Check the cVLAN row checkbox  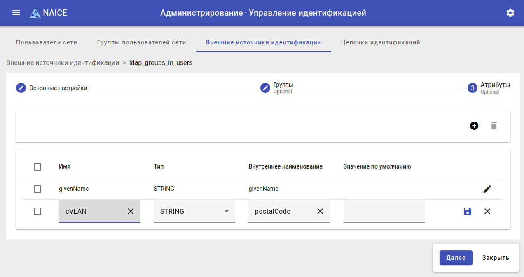point(37,211)
